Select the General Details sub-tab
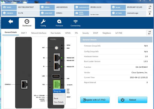 (x=11, y=32)
